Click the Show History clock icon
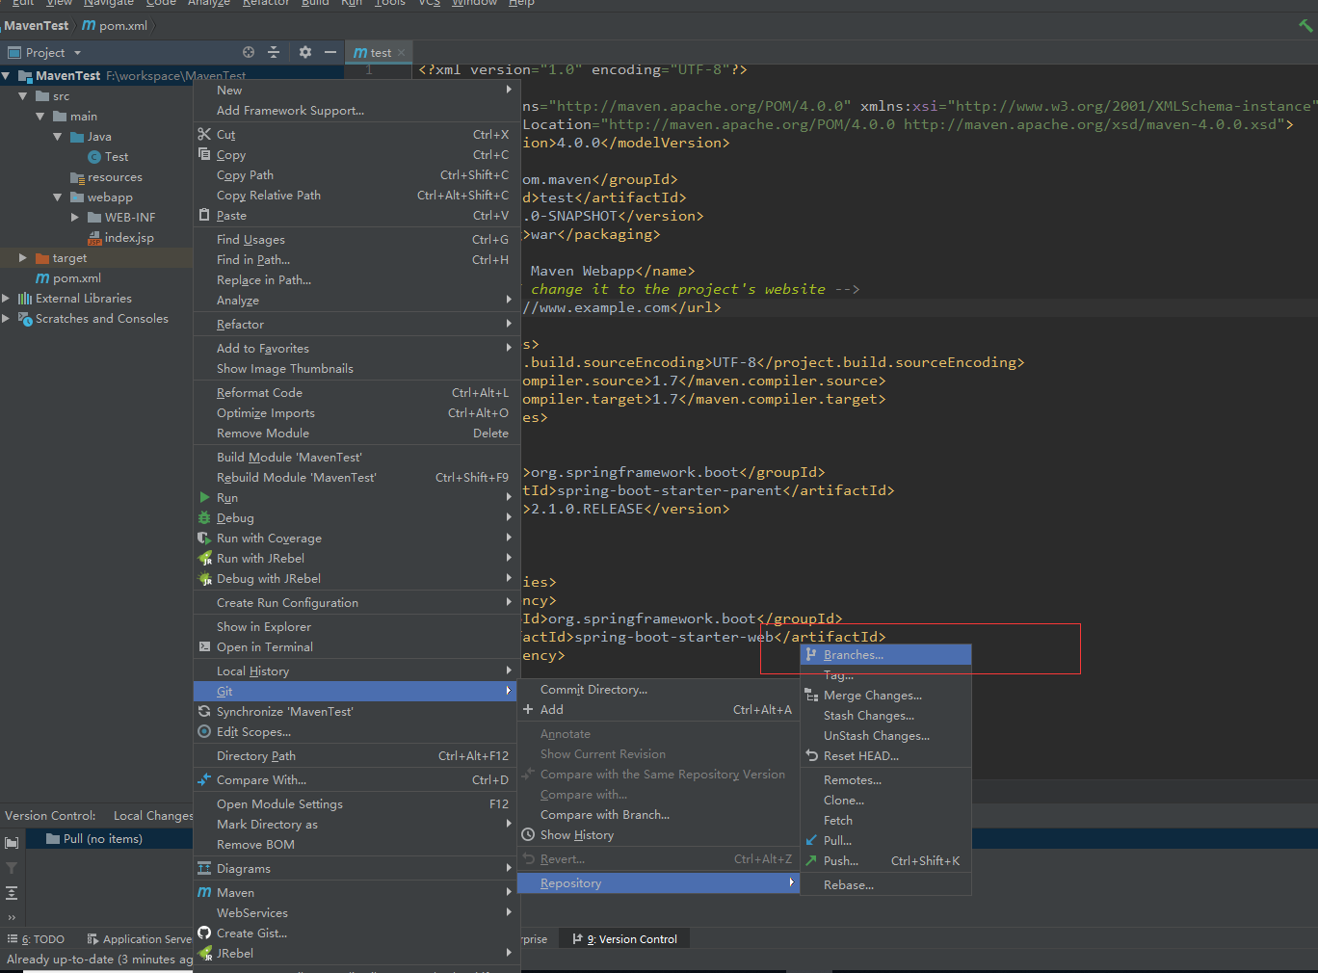The height and width of the screenshot is (973, 1318). pyautogui.click(x=528, y=834)
